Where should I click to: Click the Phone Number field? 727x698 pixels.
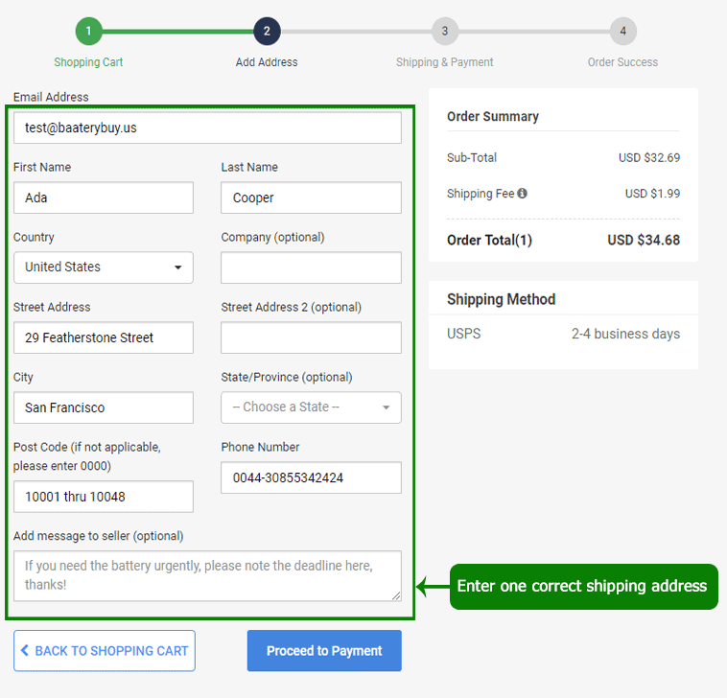click(311, 477)
